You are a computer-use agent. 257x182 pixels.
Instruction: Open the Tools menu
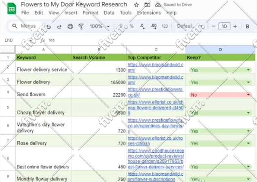pyautogui.click(x=126, y=12)
